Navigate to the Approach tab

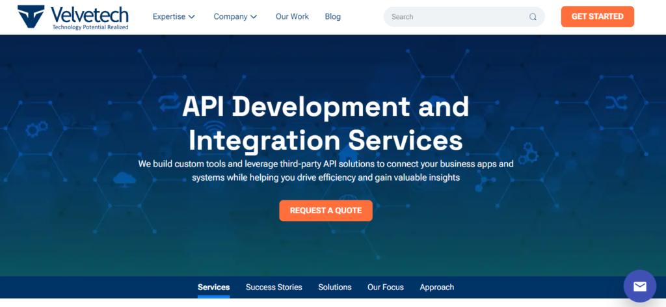point(436,287)
